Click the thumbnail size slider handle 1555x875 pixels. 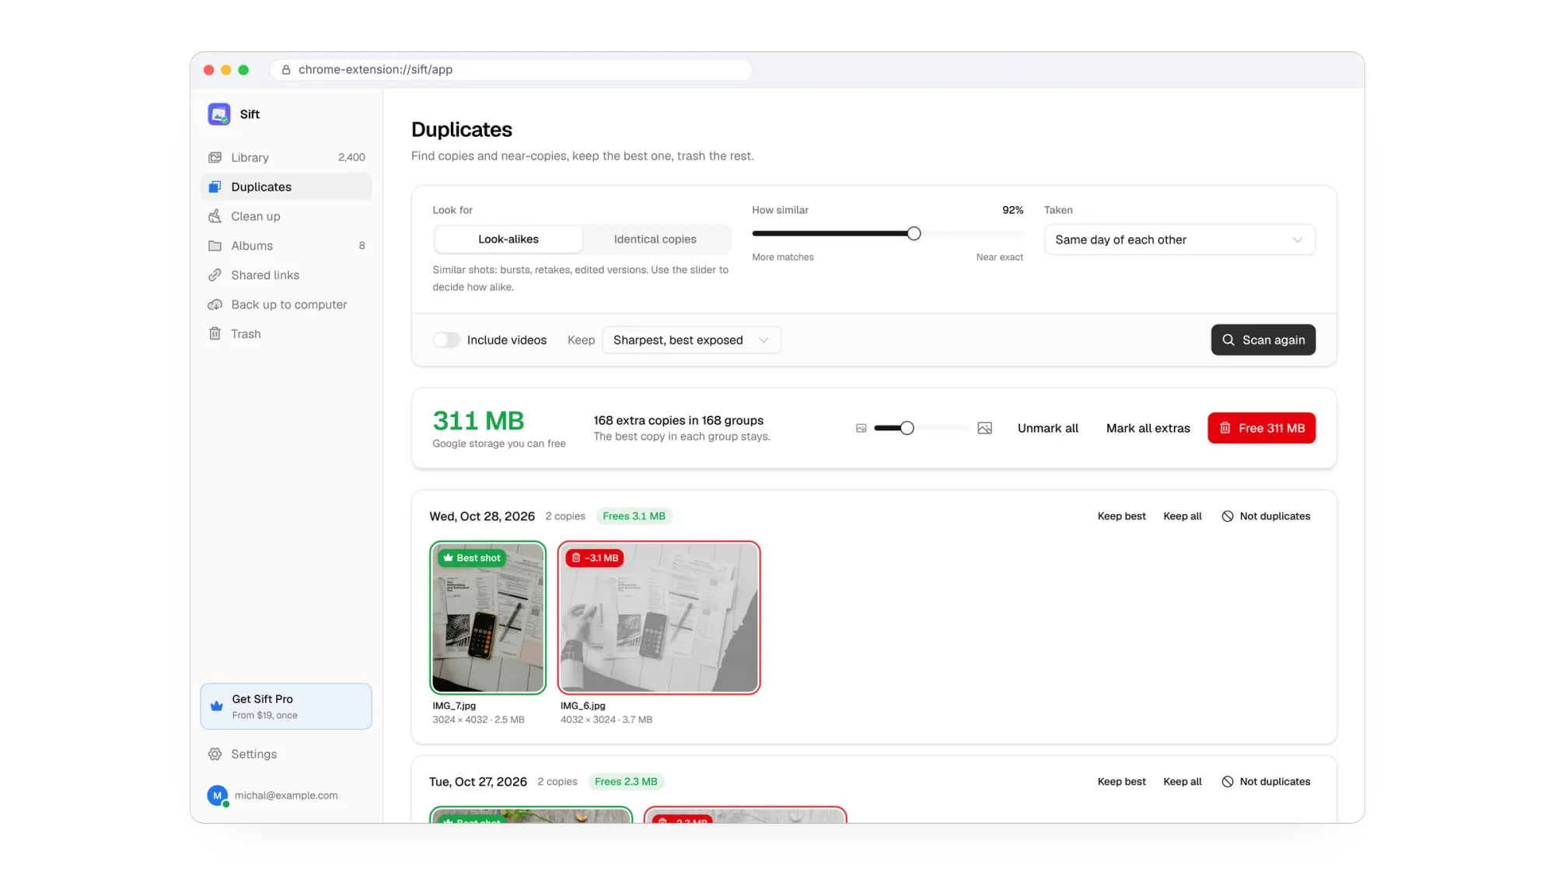(907, 429)
